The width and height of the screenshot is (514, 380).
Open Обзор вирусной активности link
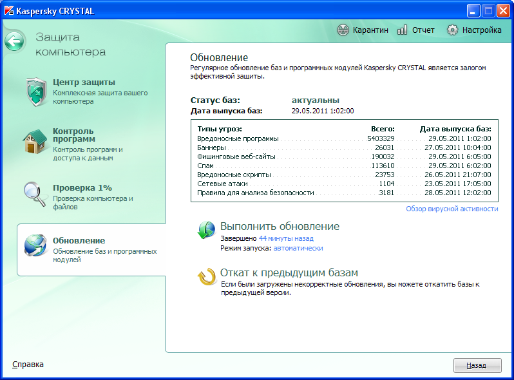pyautogui.click(x=452, y=209)
